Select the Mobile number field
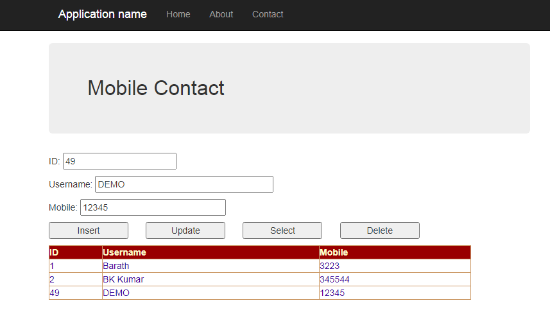Image resolution: width=550 pixels, height=312 pixels. coord(153,207)
